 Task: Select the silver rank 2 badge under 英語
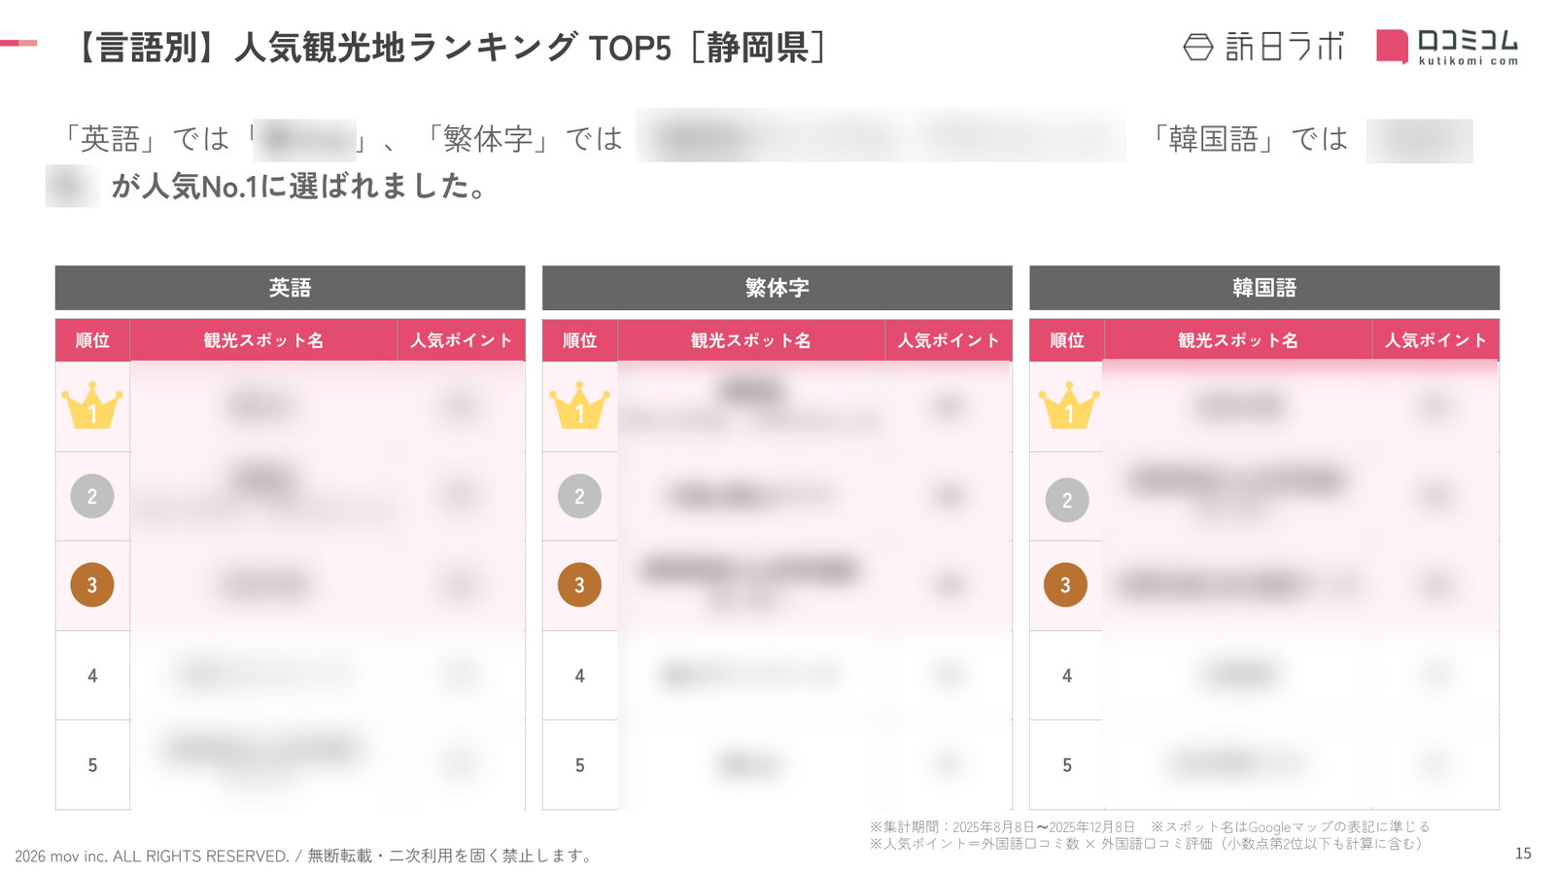[92, 497]
